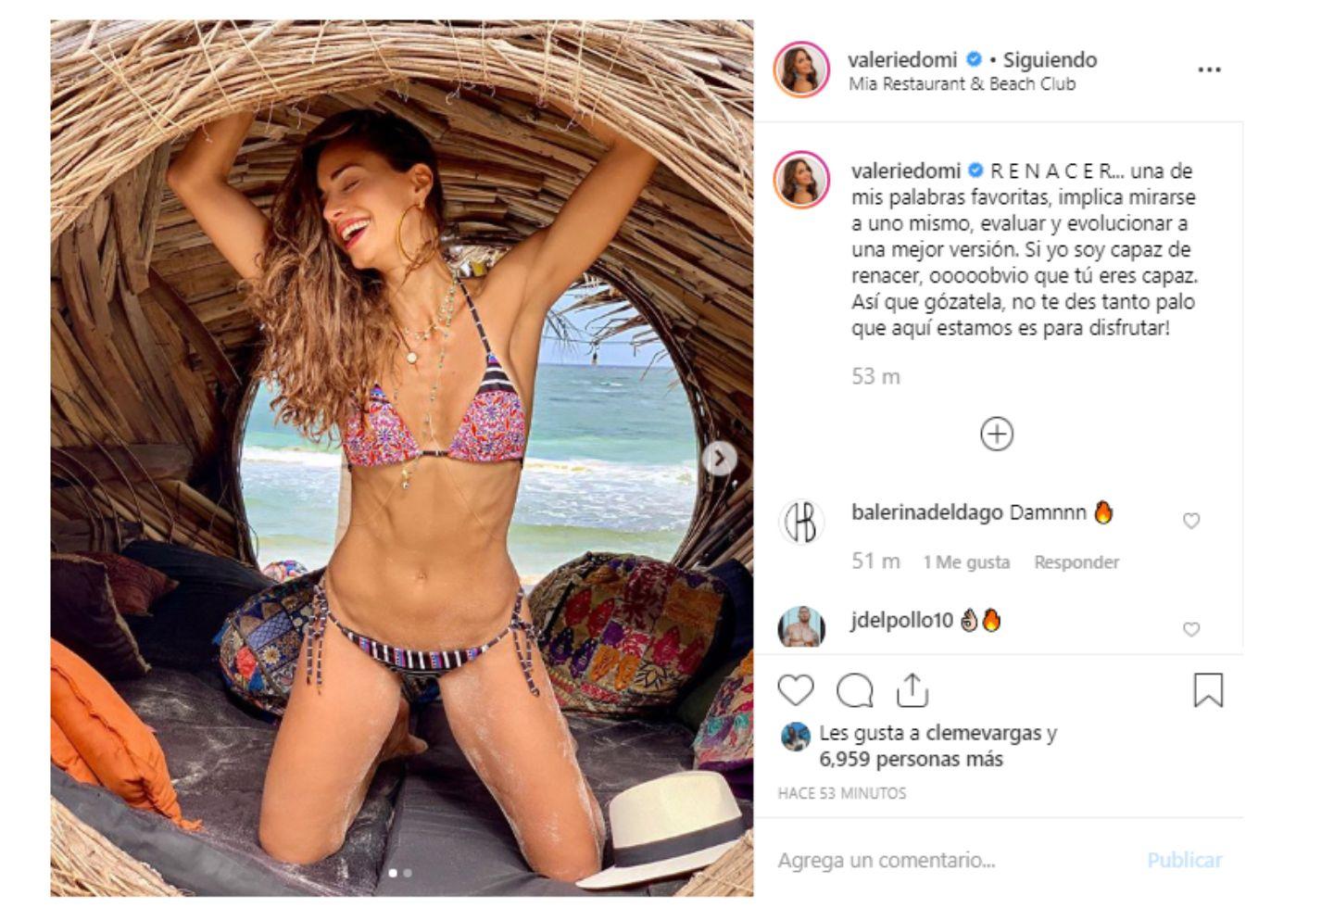Open the list of 6,959 personas más
The width and height of the screenshot is (1334, 908).
[x=912, y=759]
